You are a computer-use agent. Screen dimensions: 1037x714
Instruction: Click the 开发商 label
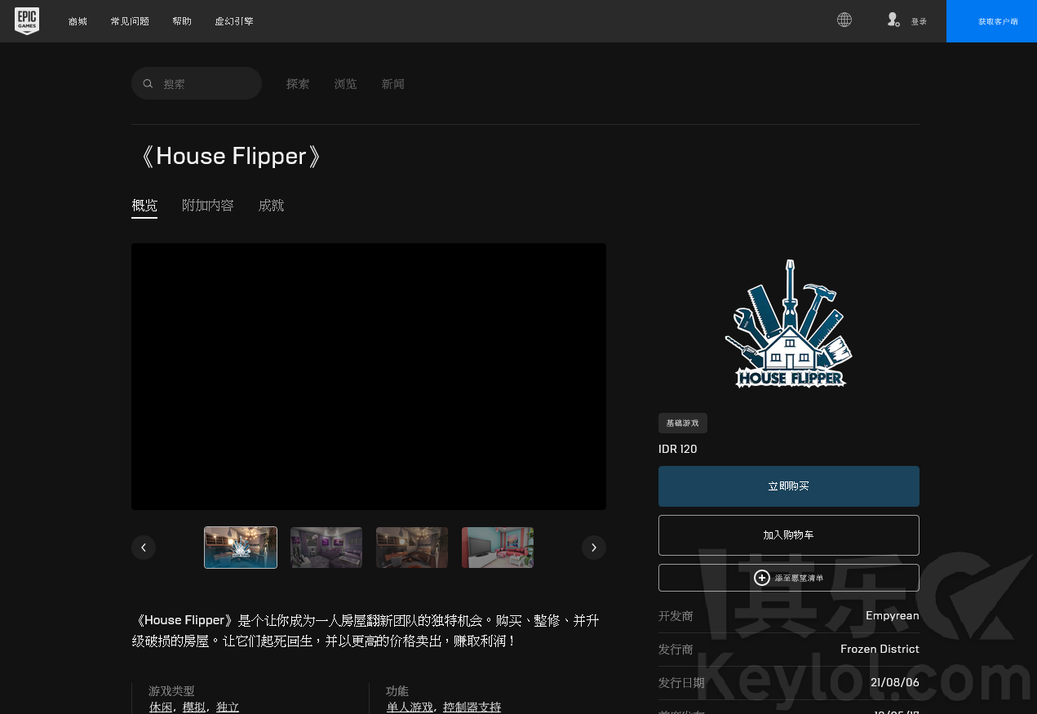[676, 616]
